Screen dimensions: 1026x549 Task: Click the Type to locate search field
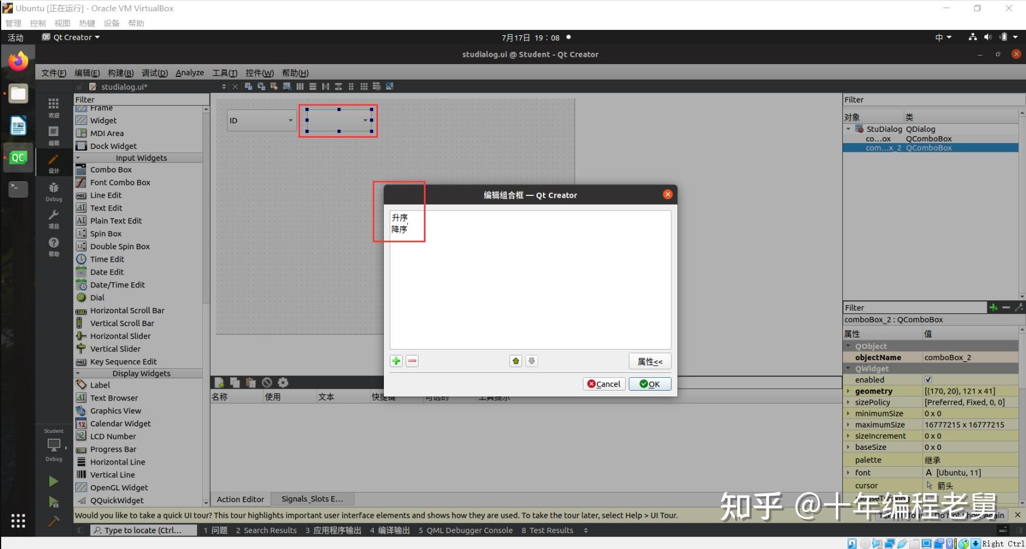pos(143,530)
